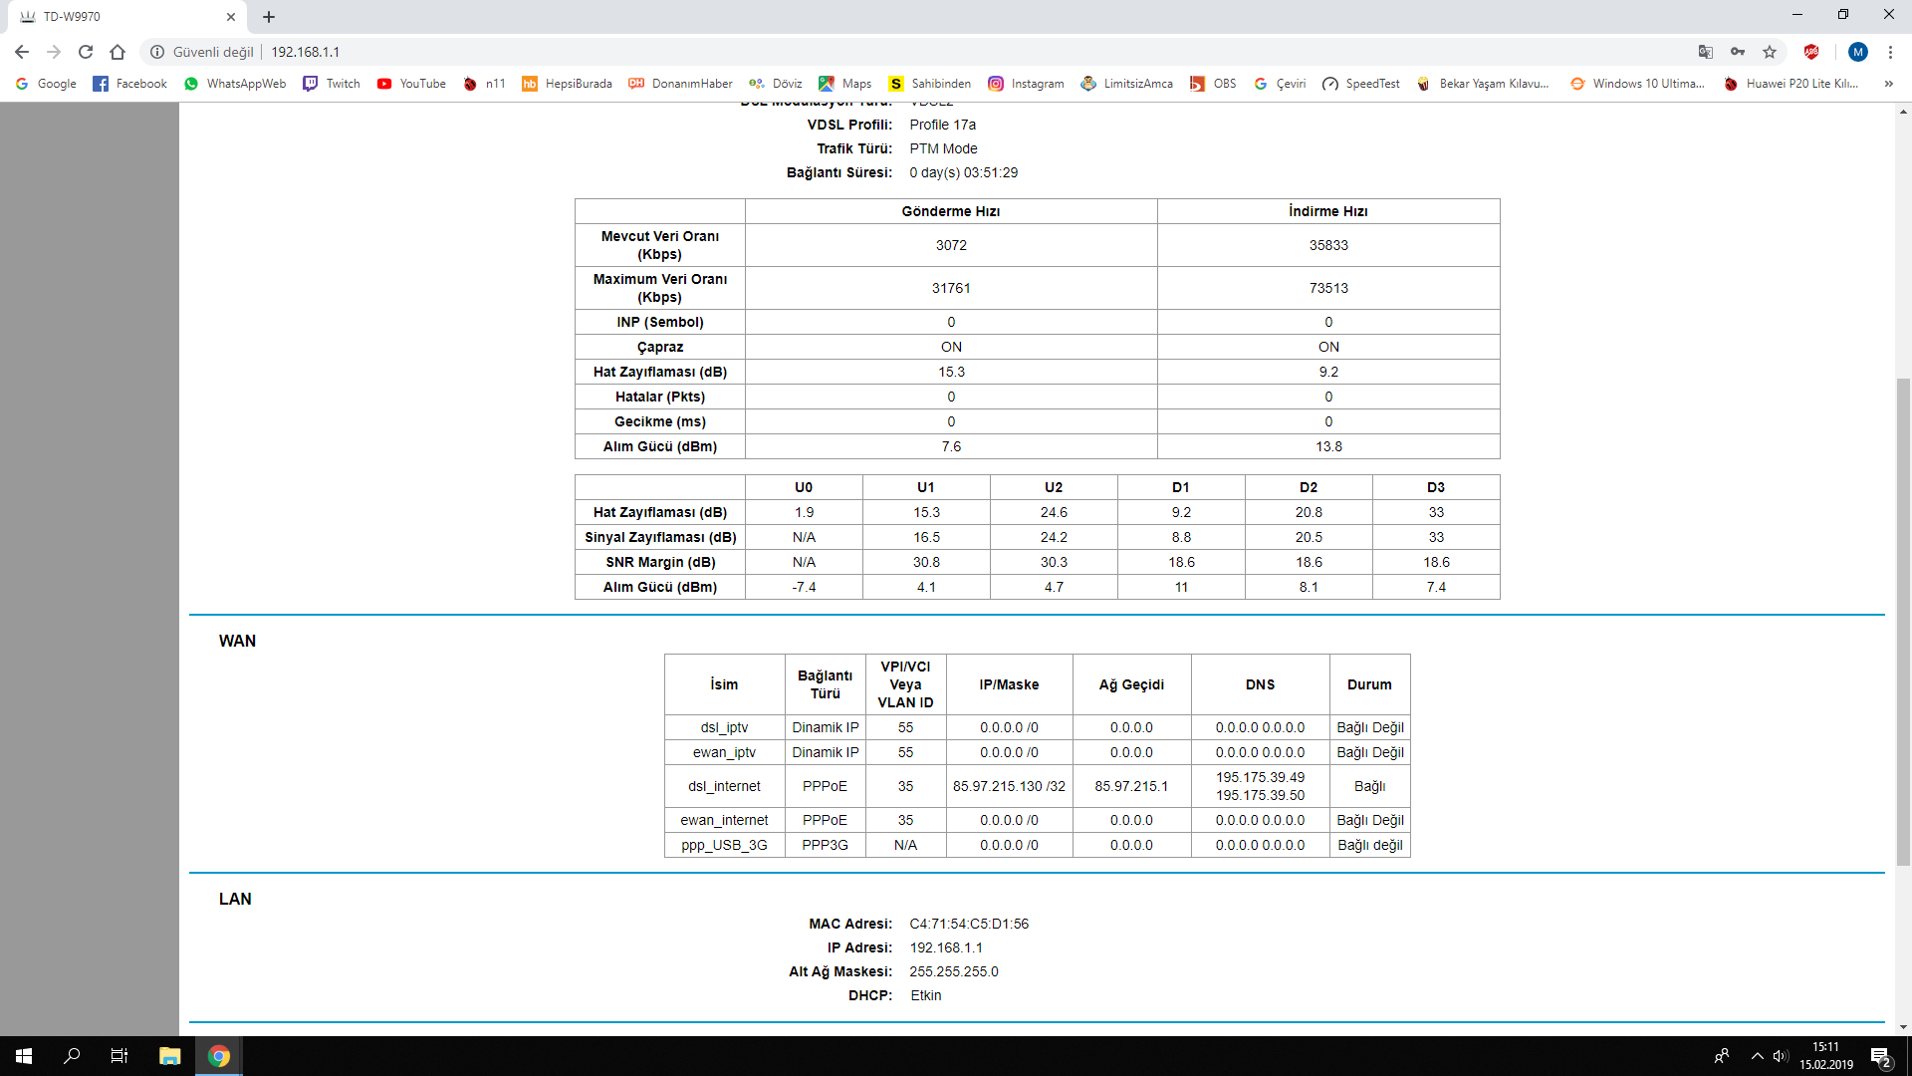This screenshot has width=1912, height=1076.
Task: Click the translate page icon
Action: [1706, 52]
